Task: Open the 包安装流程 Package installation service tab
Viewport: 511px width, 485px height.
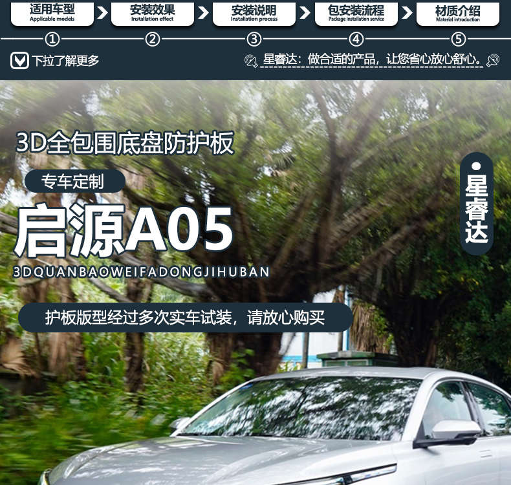Action: (356, 14)
